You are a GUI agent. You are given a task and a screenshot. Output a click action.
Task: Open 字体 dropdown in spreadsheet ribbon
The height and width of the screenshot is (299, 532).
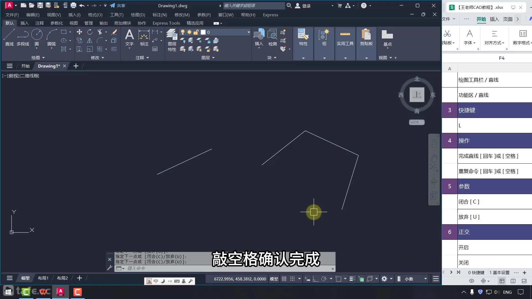470,43
